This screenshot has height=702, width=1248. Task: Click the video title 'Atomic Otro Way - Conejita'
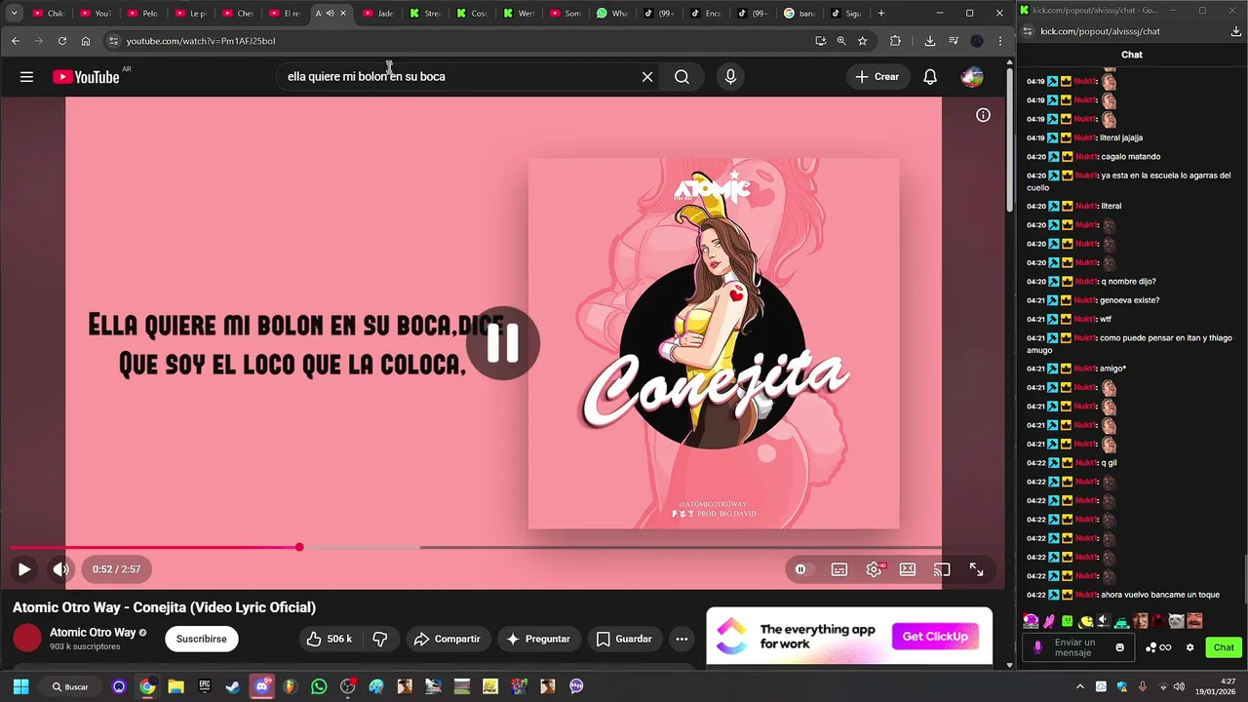[164, 607]
